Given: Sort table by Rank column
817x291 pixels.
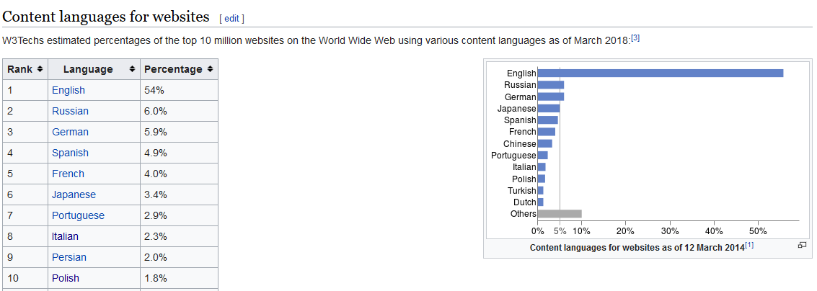Looking at the screenshot, I should tap(40, 69).
